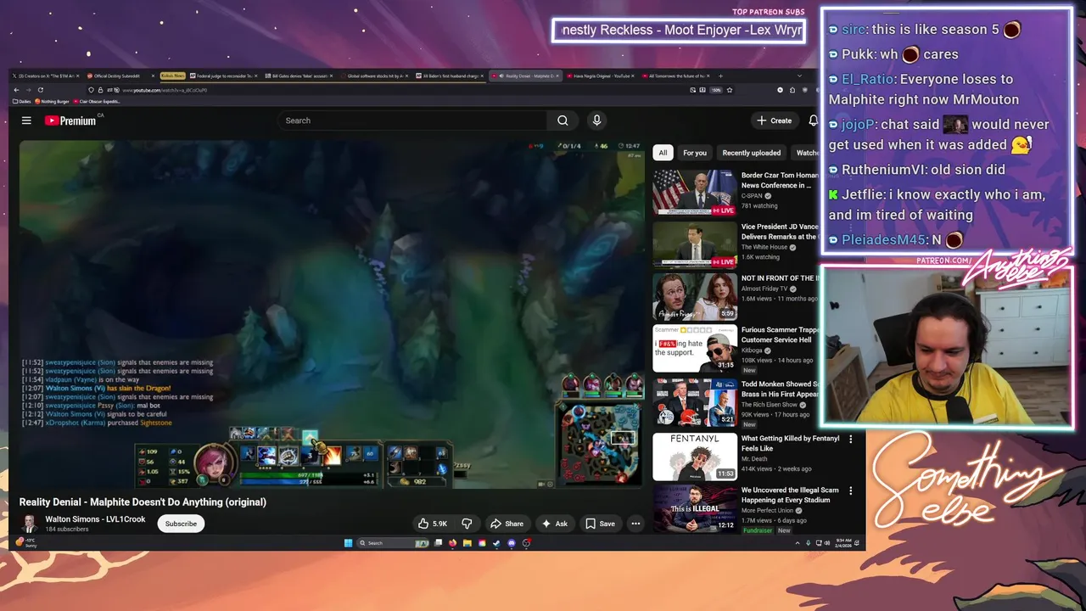This screenshot has width=1086, height=611.
Task: Click the C-SPAN channel name
Action: point(752,195)
